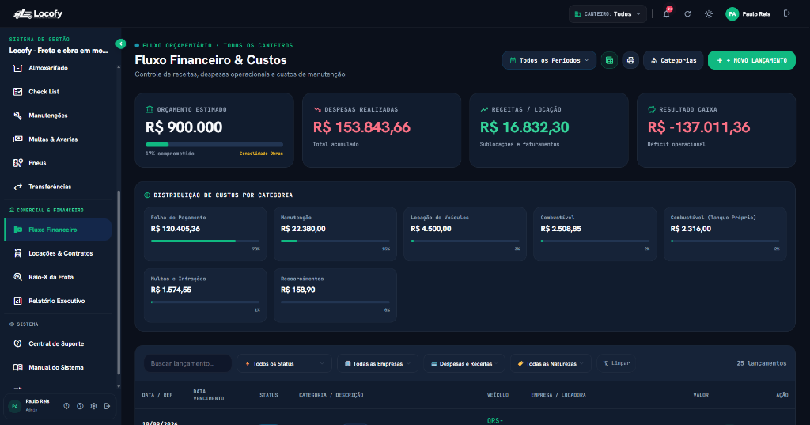Open the Canteiro: Todos selector
This screenshot has height=425, width=810.
tap(607, 14)
